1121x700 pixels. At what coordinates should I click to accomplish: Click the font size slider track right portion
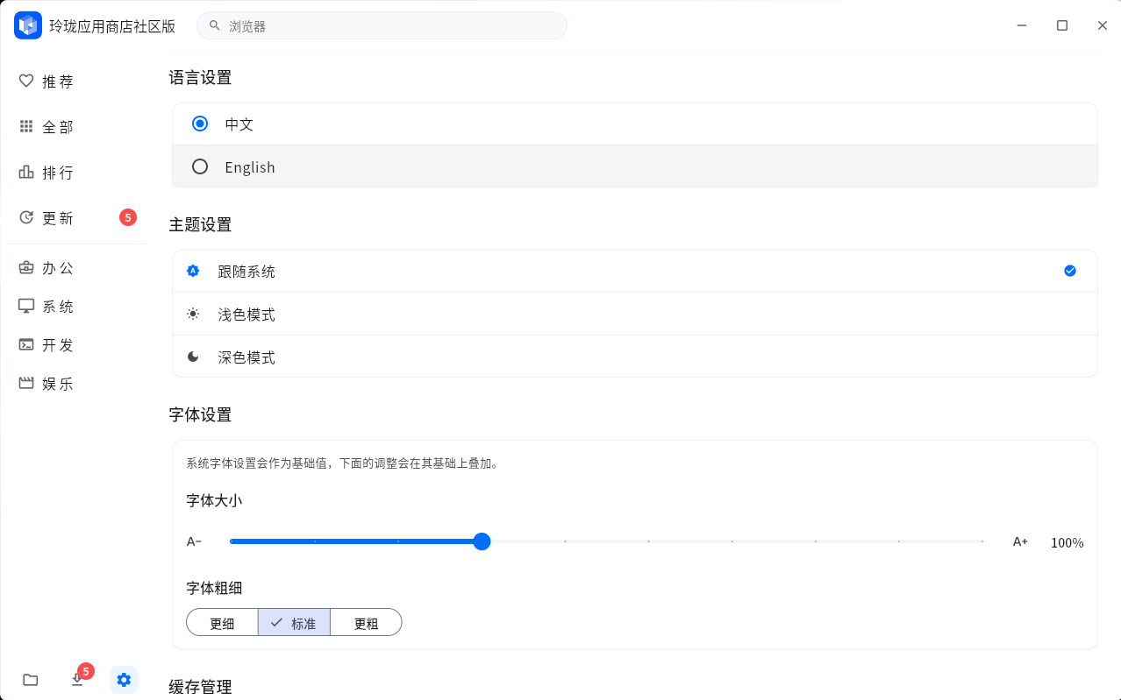click(737, 541)
